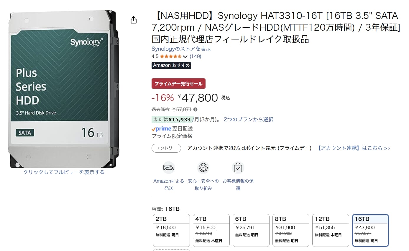Open the 2つのプランから選択 installment link
Screen dimensions: 409x251
[x=248, y=119]
